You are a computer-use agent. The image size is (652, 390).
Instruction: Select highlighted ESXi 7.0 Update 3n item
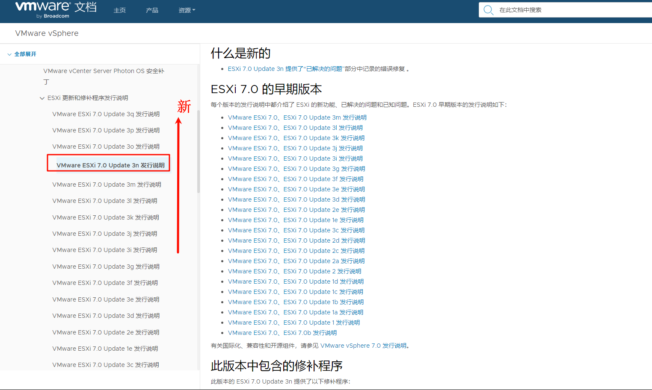click(x=110, y=165)
